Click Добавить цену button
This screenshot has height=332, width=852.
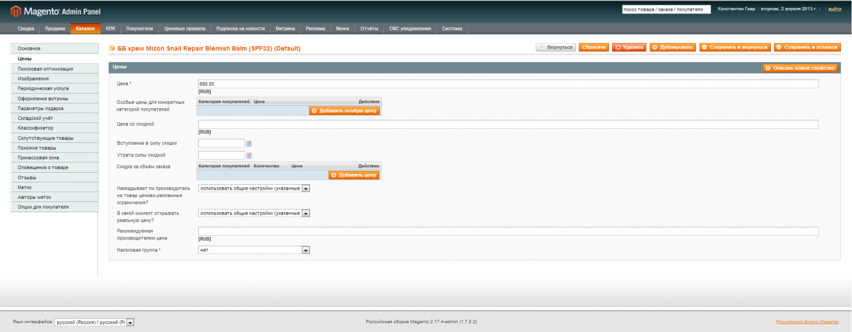(354, 175)
